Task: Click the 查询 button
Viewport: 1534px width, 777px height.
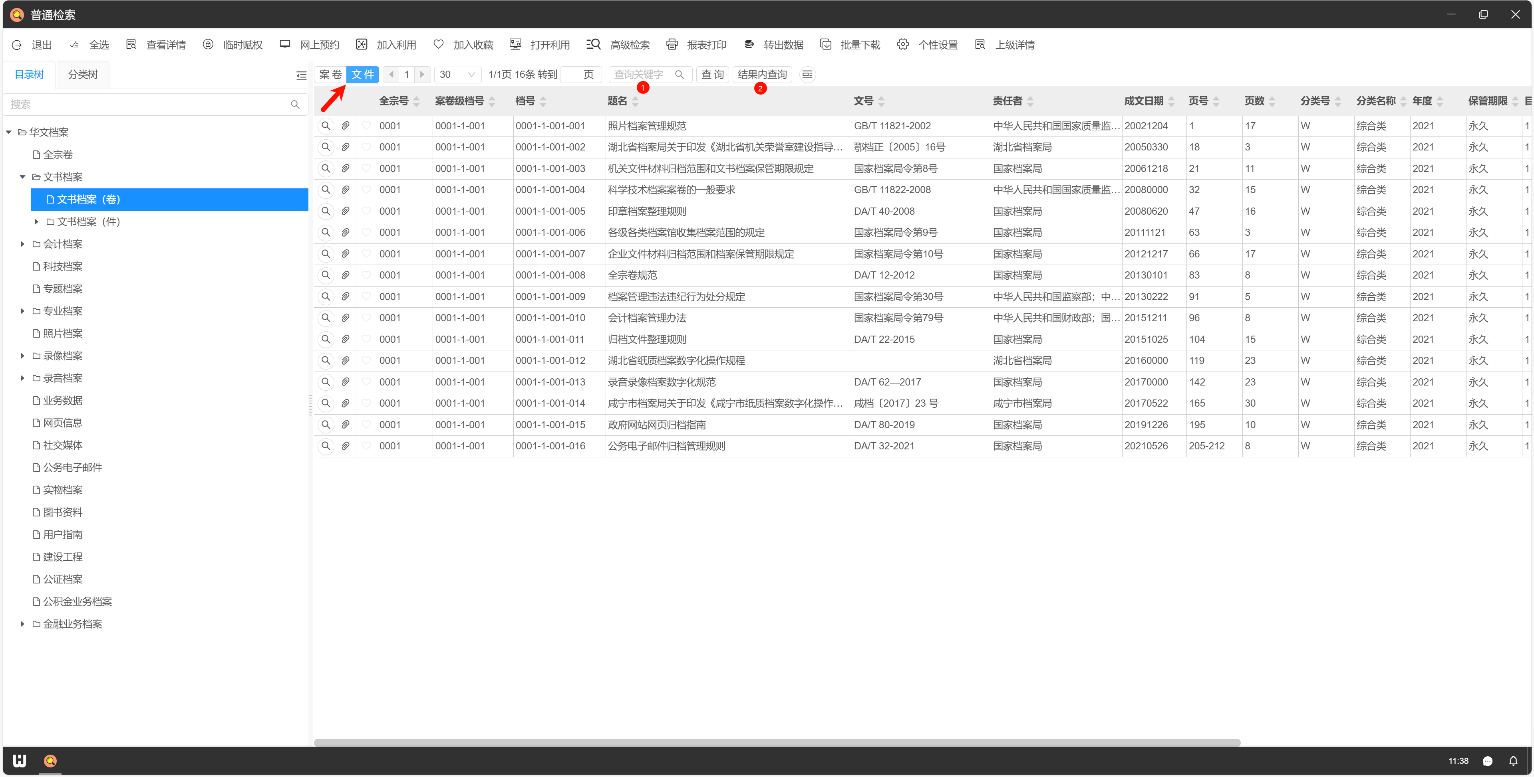Action: point(712,74)
